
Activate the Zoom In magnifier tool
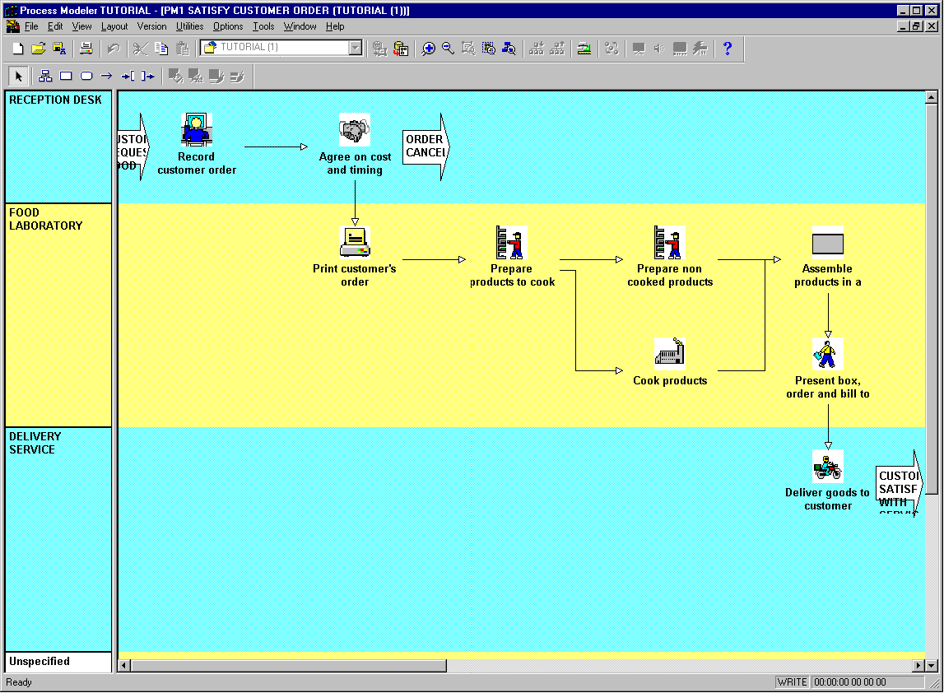tap(428, 49)
